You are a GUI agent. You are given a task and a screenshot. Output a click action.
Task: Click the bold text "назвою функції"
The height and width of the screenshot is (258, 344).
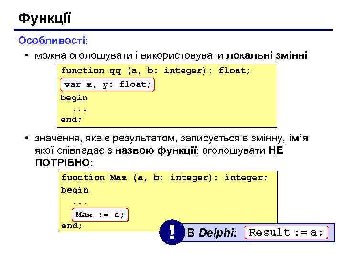[x=156, y=150]
